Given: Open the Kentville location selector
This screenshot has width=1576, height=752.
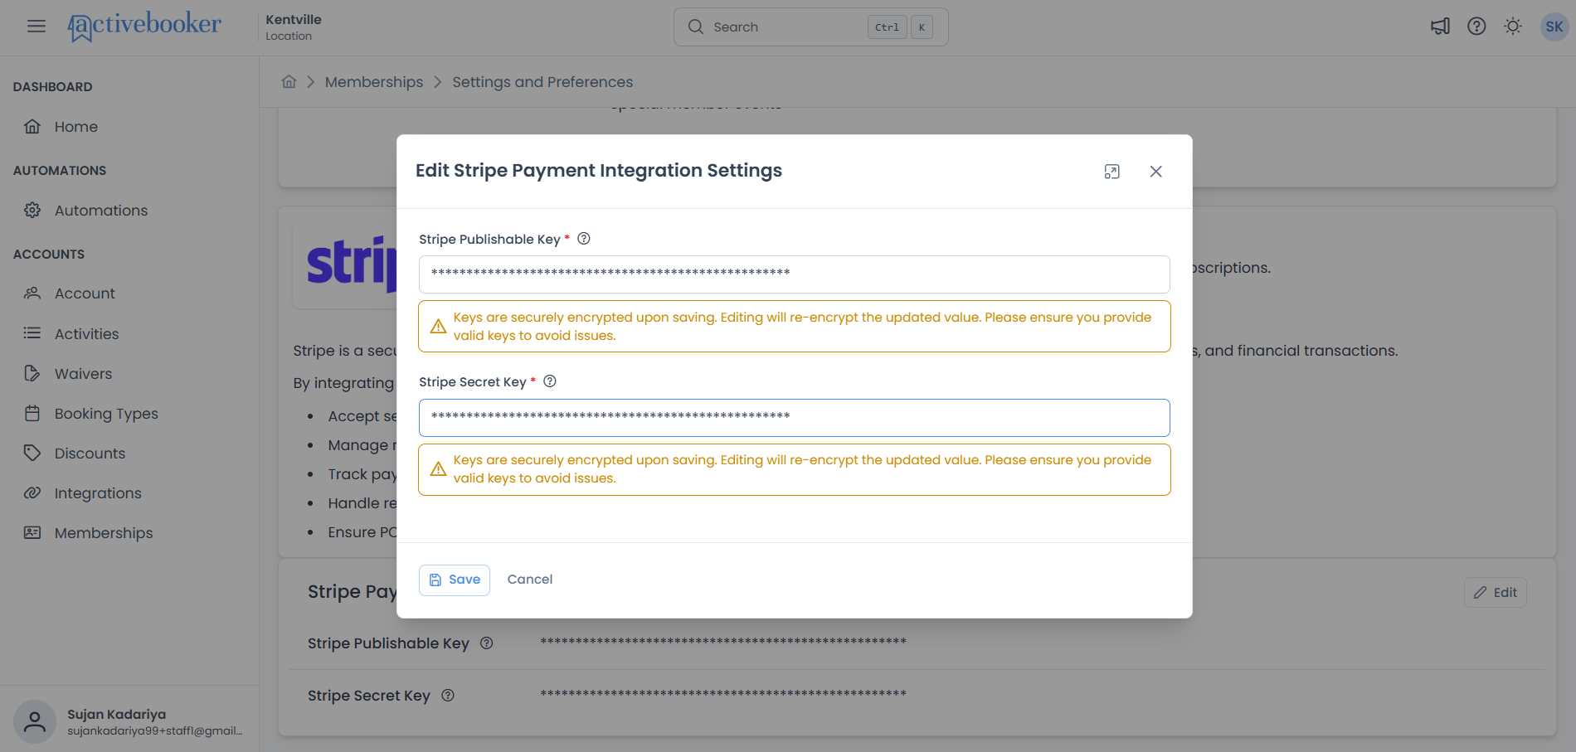Looking at the screenshot, I should click(x=294, y=27).
